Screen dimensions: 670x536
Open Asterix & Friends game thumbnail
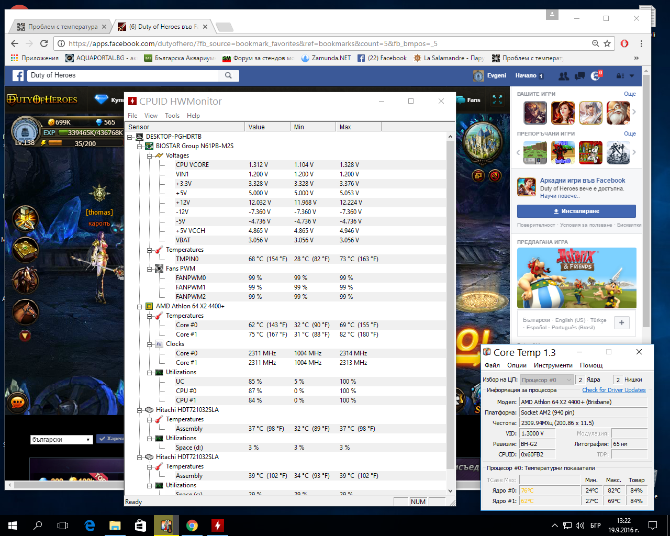pyautogui.click(x=577, y=278)
